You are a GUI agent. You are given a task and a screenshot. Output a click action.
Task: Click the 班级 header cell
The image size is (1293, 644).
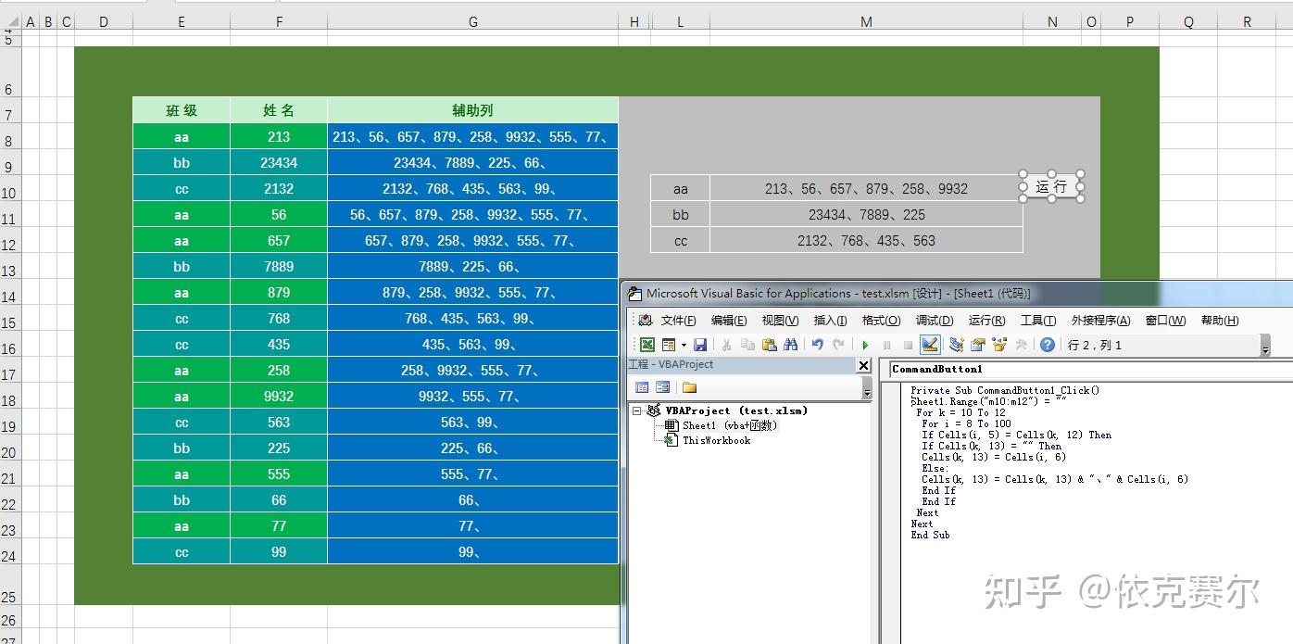(x=182, y=110)
